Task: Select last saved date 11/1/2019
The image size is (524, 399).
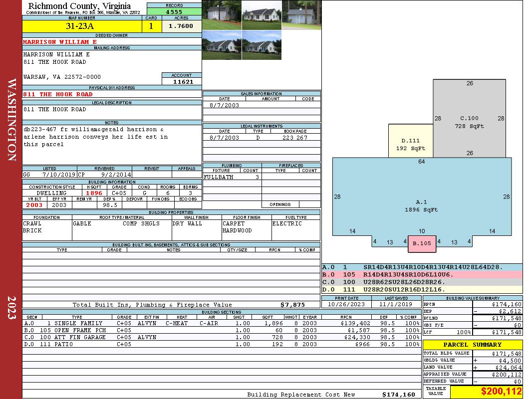Action: 396,304
